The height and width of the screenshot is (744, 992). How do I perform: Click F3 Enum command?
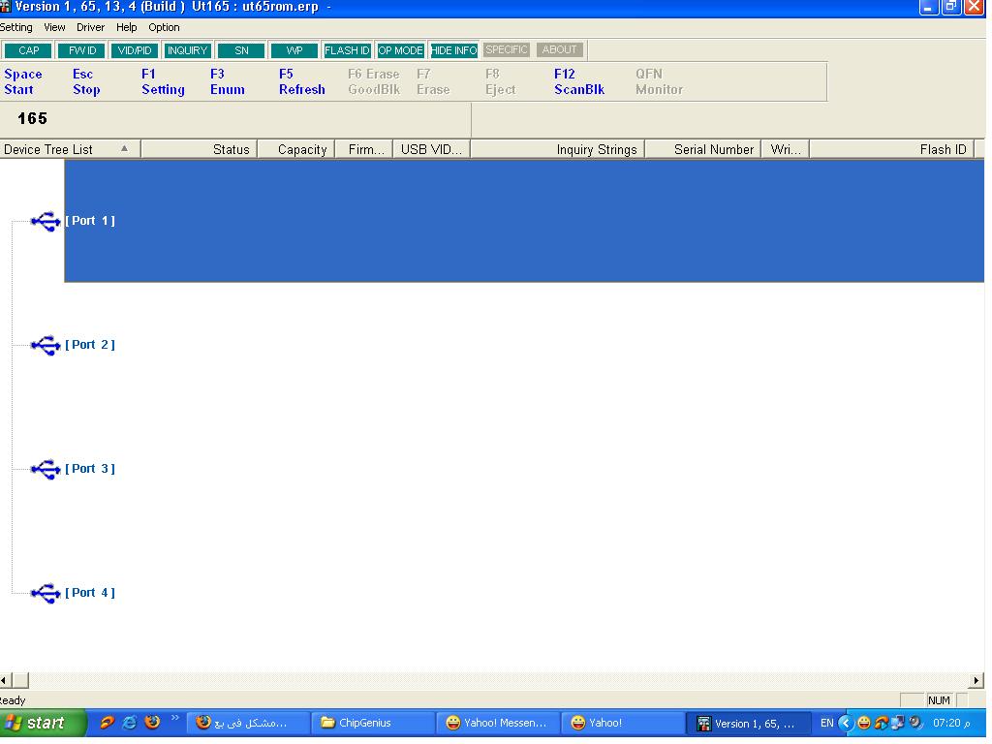coord(228,81)
